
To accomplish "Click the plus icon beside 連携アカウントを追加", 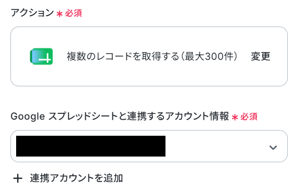I will 18,178.
